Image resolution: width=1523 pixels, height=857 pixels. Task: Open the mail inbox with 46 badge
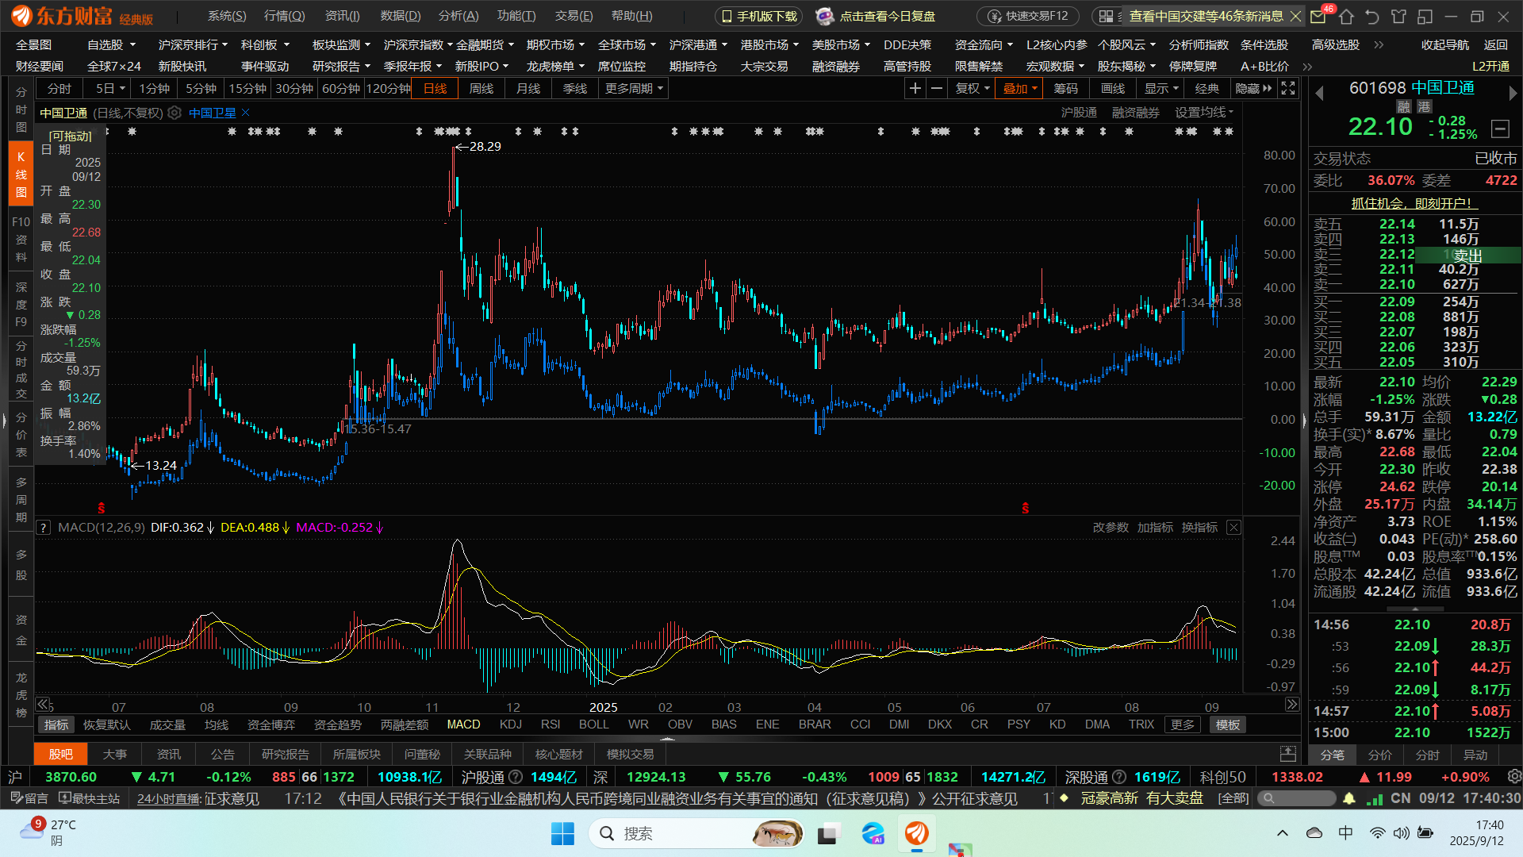pos(1318,16)
